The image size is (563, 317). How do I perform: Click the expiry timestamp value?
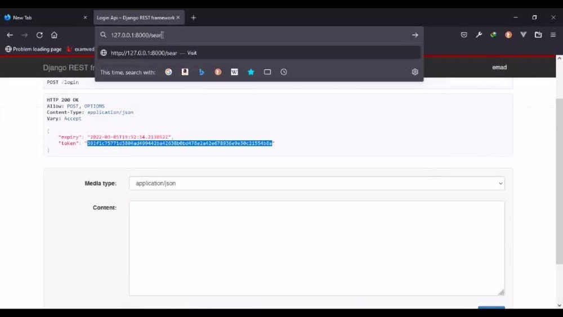pos(129,137)
